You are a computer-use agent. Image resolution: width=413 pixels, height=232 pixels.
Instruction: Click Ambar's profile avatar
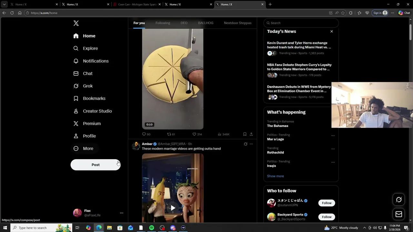(136, 146)
